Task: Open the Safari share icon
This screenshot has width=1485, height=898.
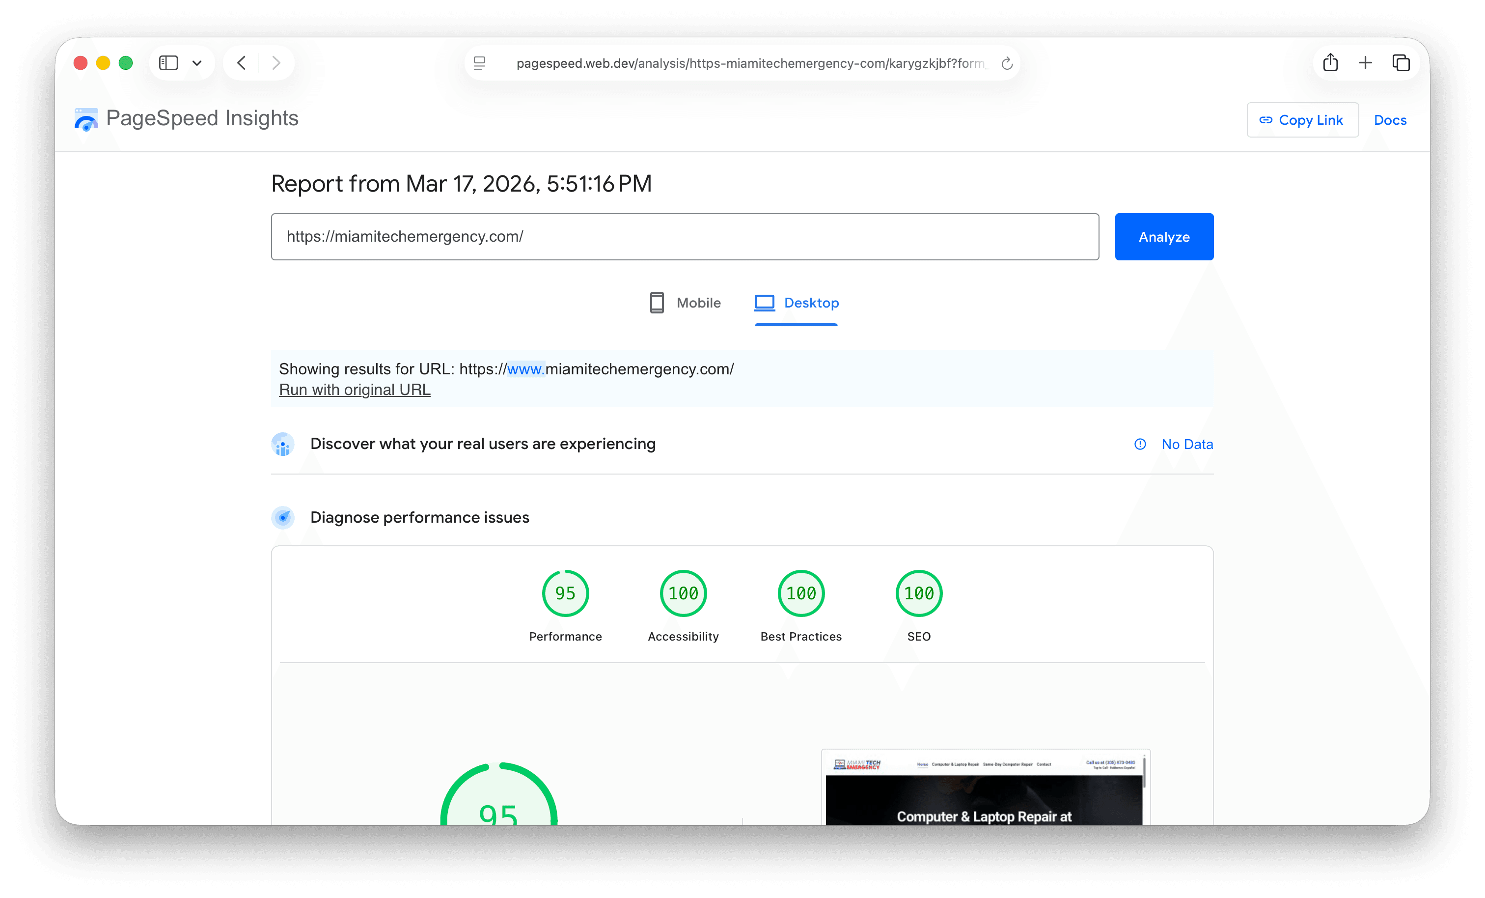Action: (x=1330, y=62)
